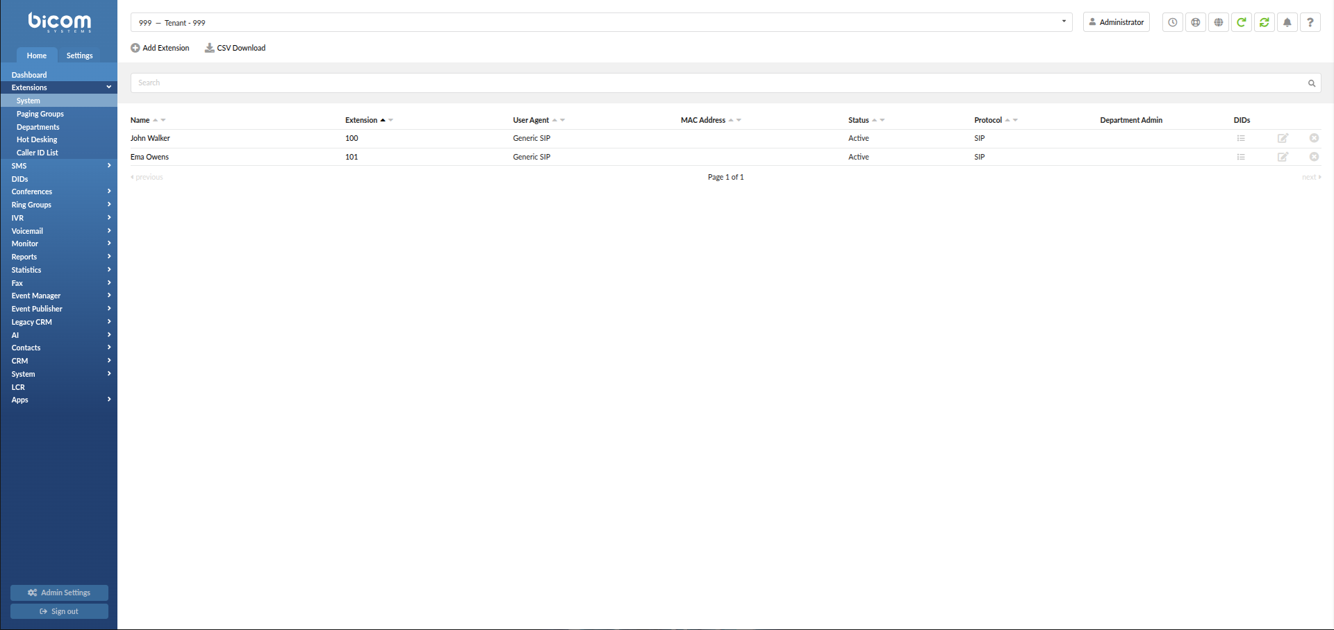Click extension number 101
1334x630 pixels.
tap(352, 157)
